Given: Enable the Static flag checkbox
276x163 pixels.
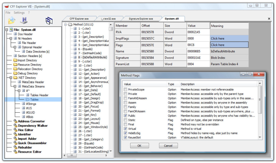Looking at the screenshot, I should click(x=125, y=120).
